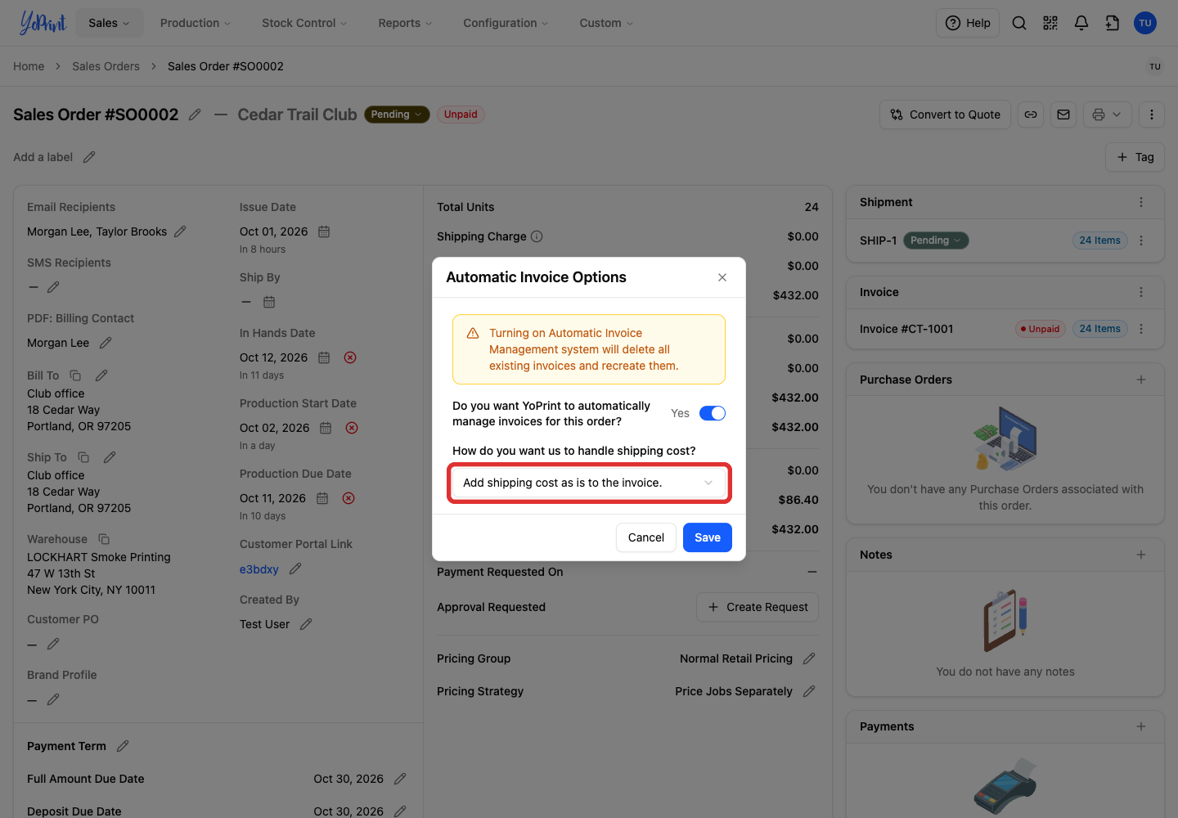The image size is (1178, 818).
Task: Open the Stock Control menu
Action: (x=304, y=23)
